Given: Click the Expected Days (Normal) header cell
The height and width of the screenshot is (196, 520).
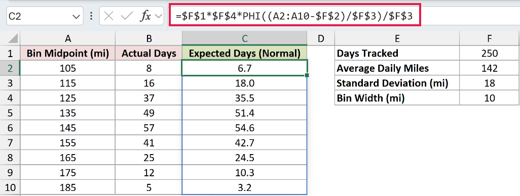Looking at the screenshot, I should coord(244,53).
